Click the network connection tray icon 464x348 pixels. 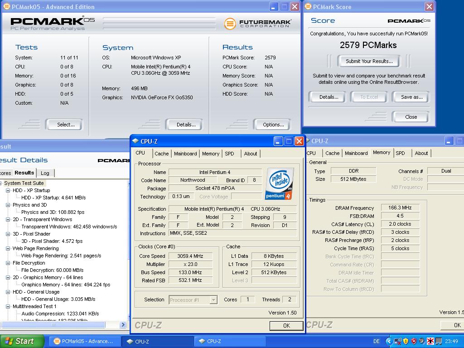point(398,341)
